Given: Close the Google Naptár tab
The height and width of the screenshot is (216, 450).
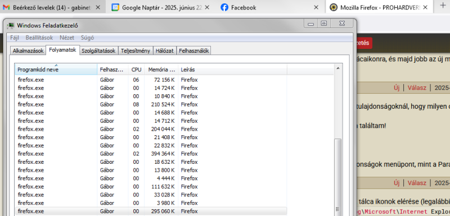Looking at the screenshot, I should (x=207, y=8).
